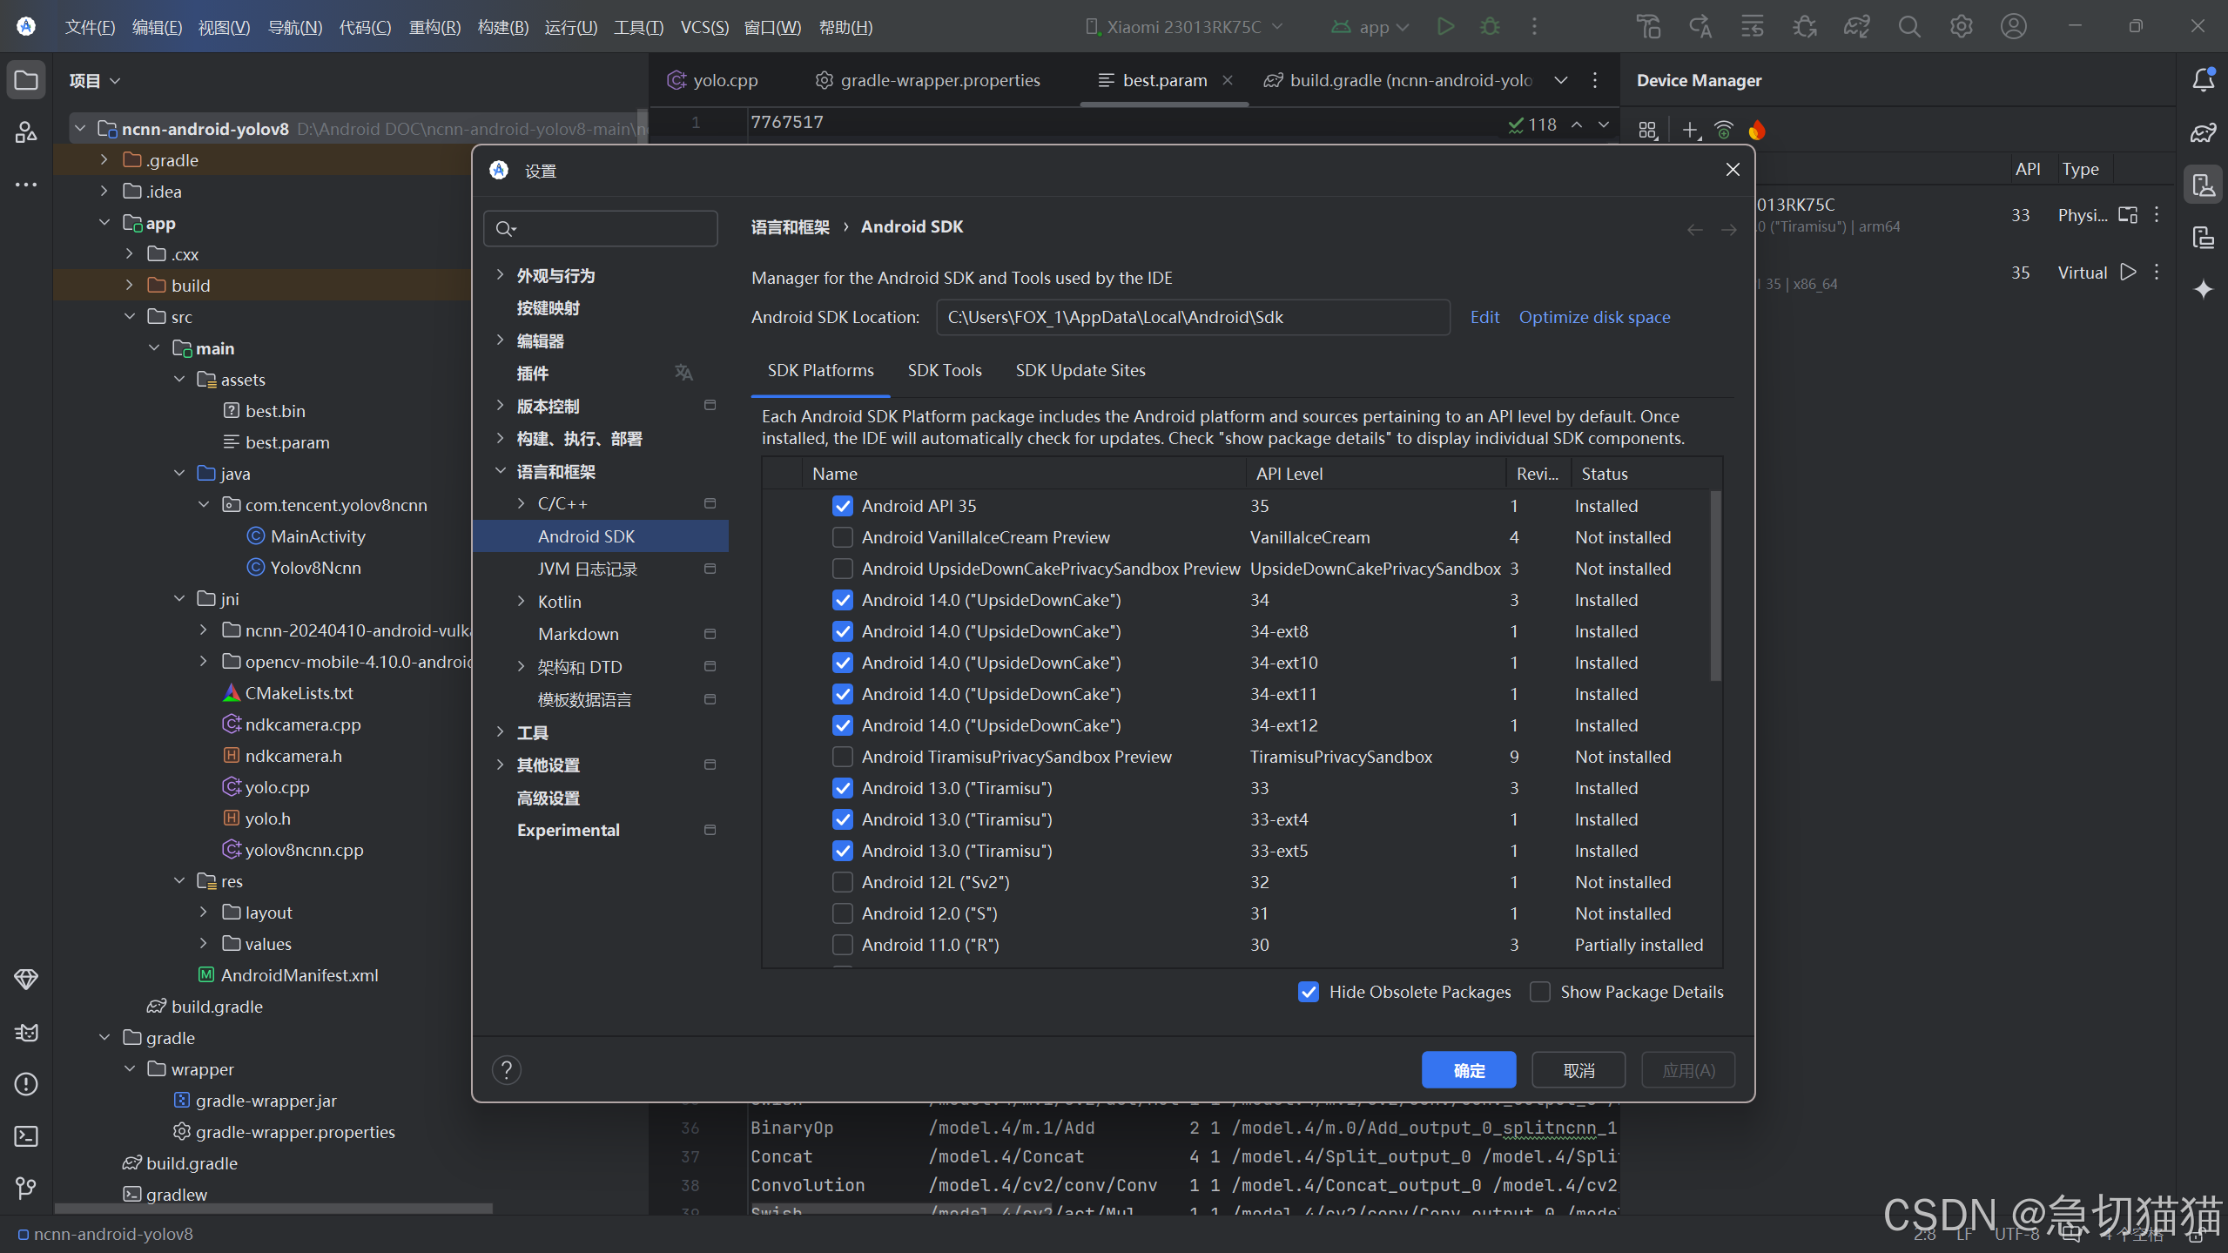The width and height of the screenshot is (2228, 1253).
Task: Open the Terminal tool window icon
Action: pyautogui.click(x=26, y=1136)
